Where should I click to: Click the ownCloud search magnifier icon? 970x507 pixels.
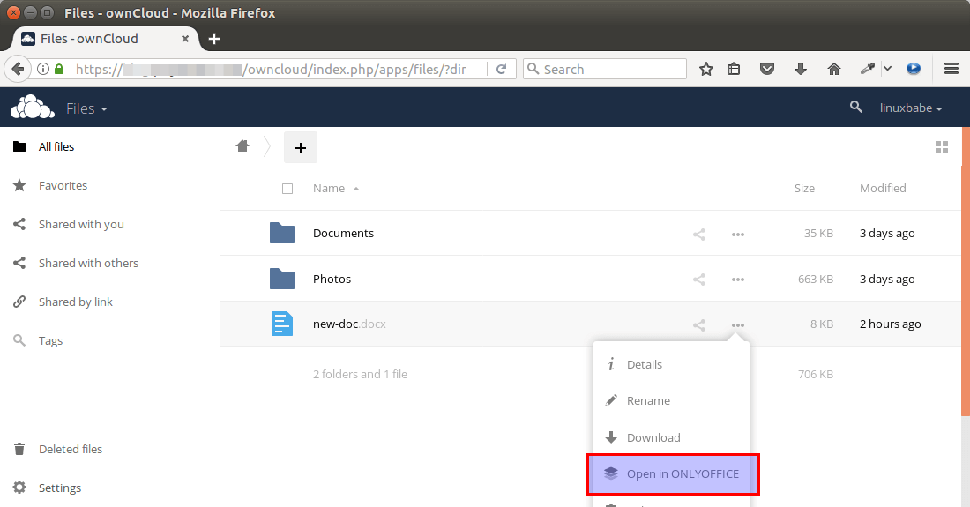pos(855,108)
